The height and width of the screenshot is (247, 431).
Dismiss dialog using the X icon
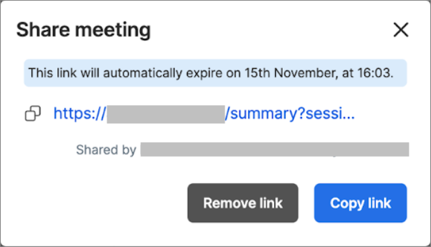(401, 30)
